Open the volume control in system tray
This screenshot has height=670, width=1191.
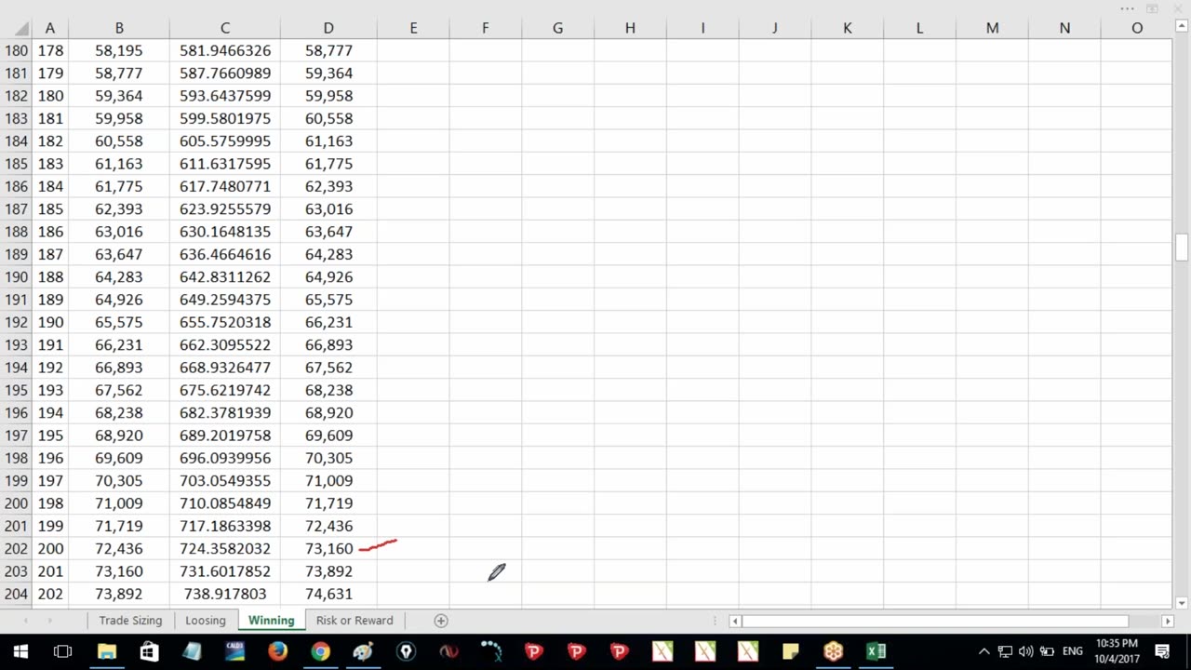[1025, 651]
